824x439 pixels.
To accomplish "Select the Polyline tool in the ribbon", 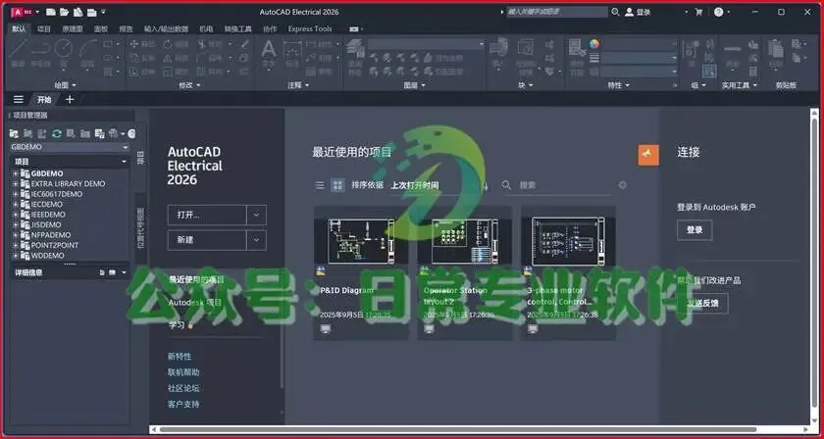I will click(x=40, y=53).
